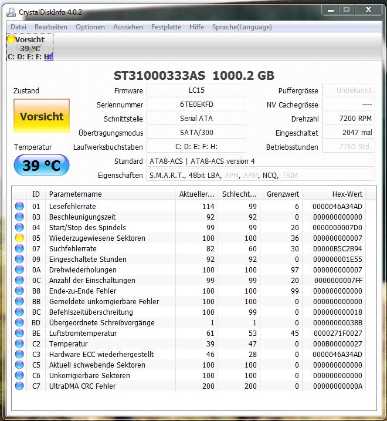The image size is (387, 421).
Task: Click the status icon for the C2 Temperatur row
Action: (19, 343)
